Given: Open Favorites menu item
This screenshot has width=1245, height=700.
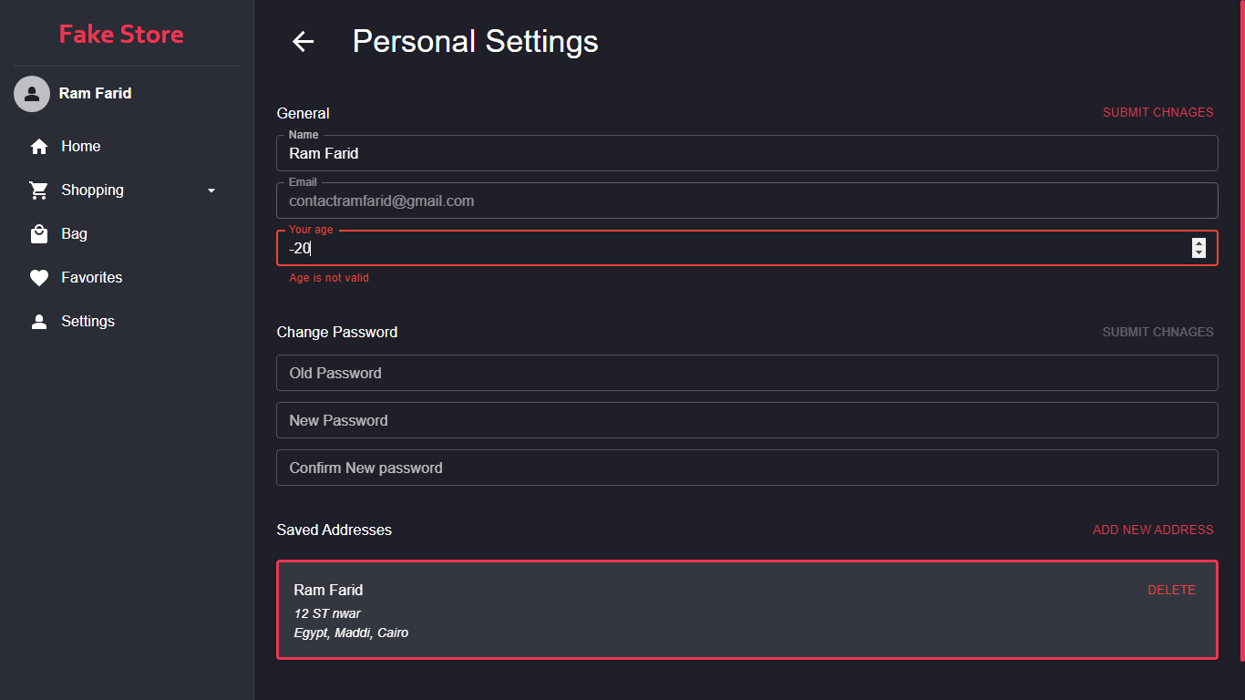Looking at the screenshot, I should (91, 278).
